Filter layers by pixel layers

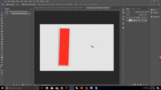point(136,12)
